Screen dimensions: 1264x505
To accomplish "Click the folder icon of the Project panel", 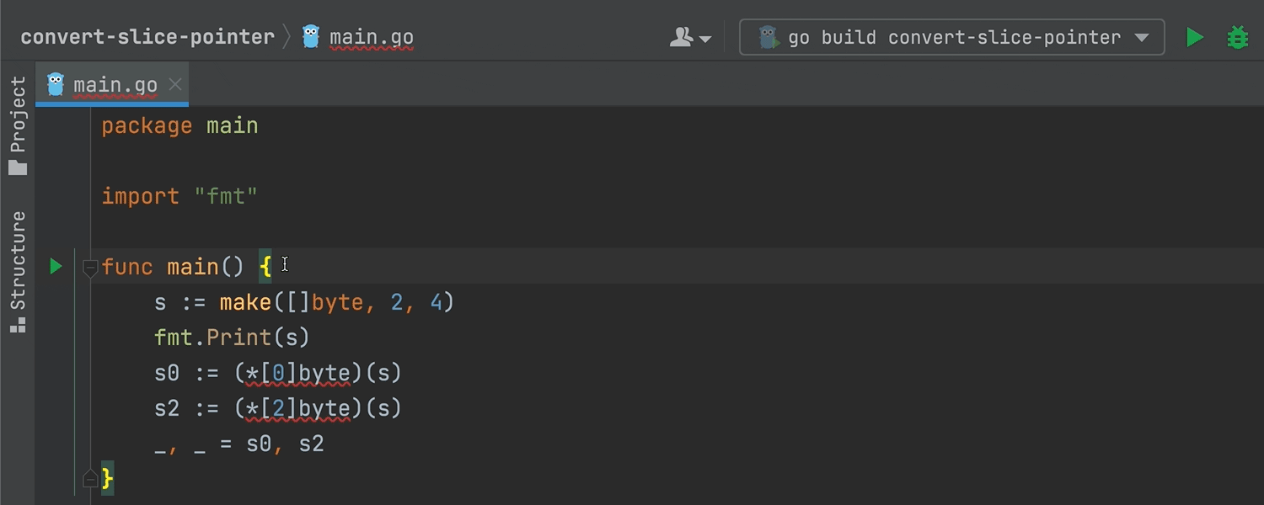I will click(18, 167).
